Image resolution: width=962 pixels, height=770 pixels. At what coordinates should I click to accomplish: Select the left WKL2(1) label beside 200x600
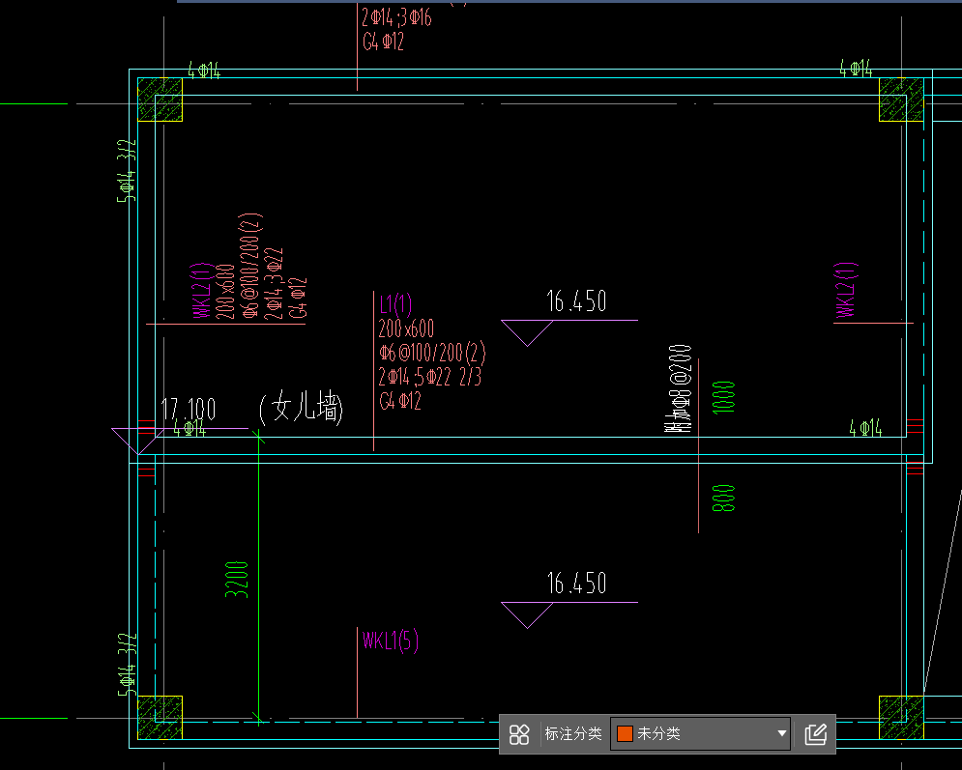point(202,291)
